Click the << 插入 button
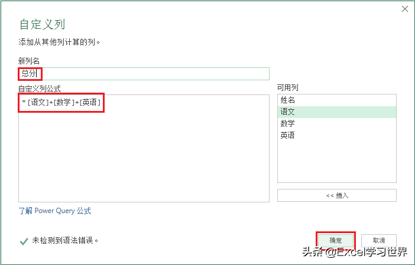Screen dimensions: 415x265 tap(336, 195)
